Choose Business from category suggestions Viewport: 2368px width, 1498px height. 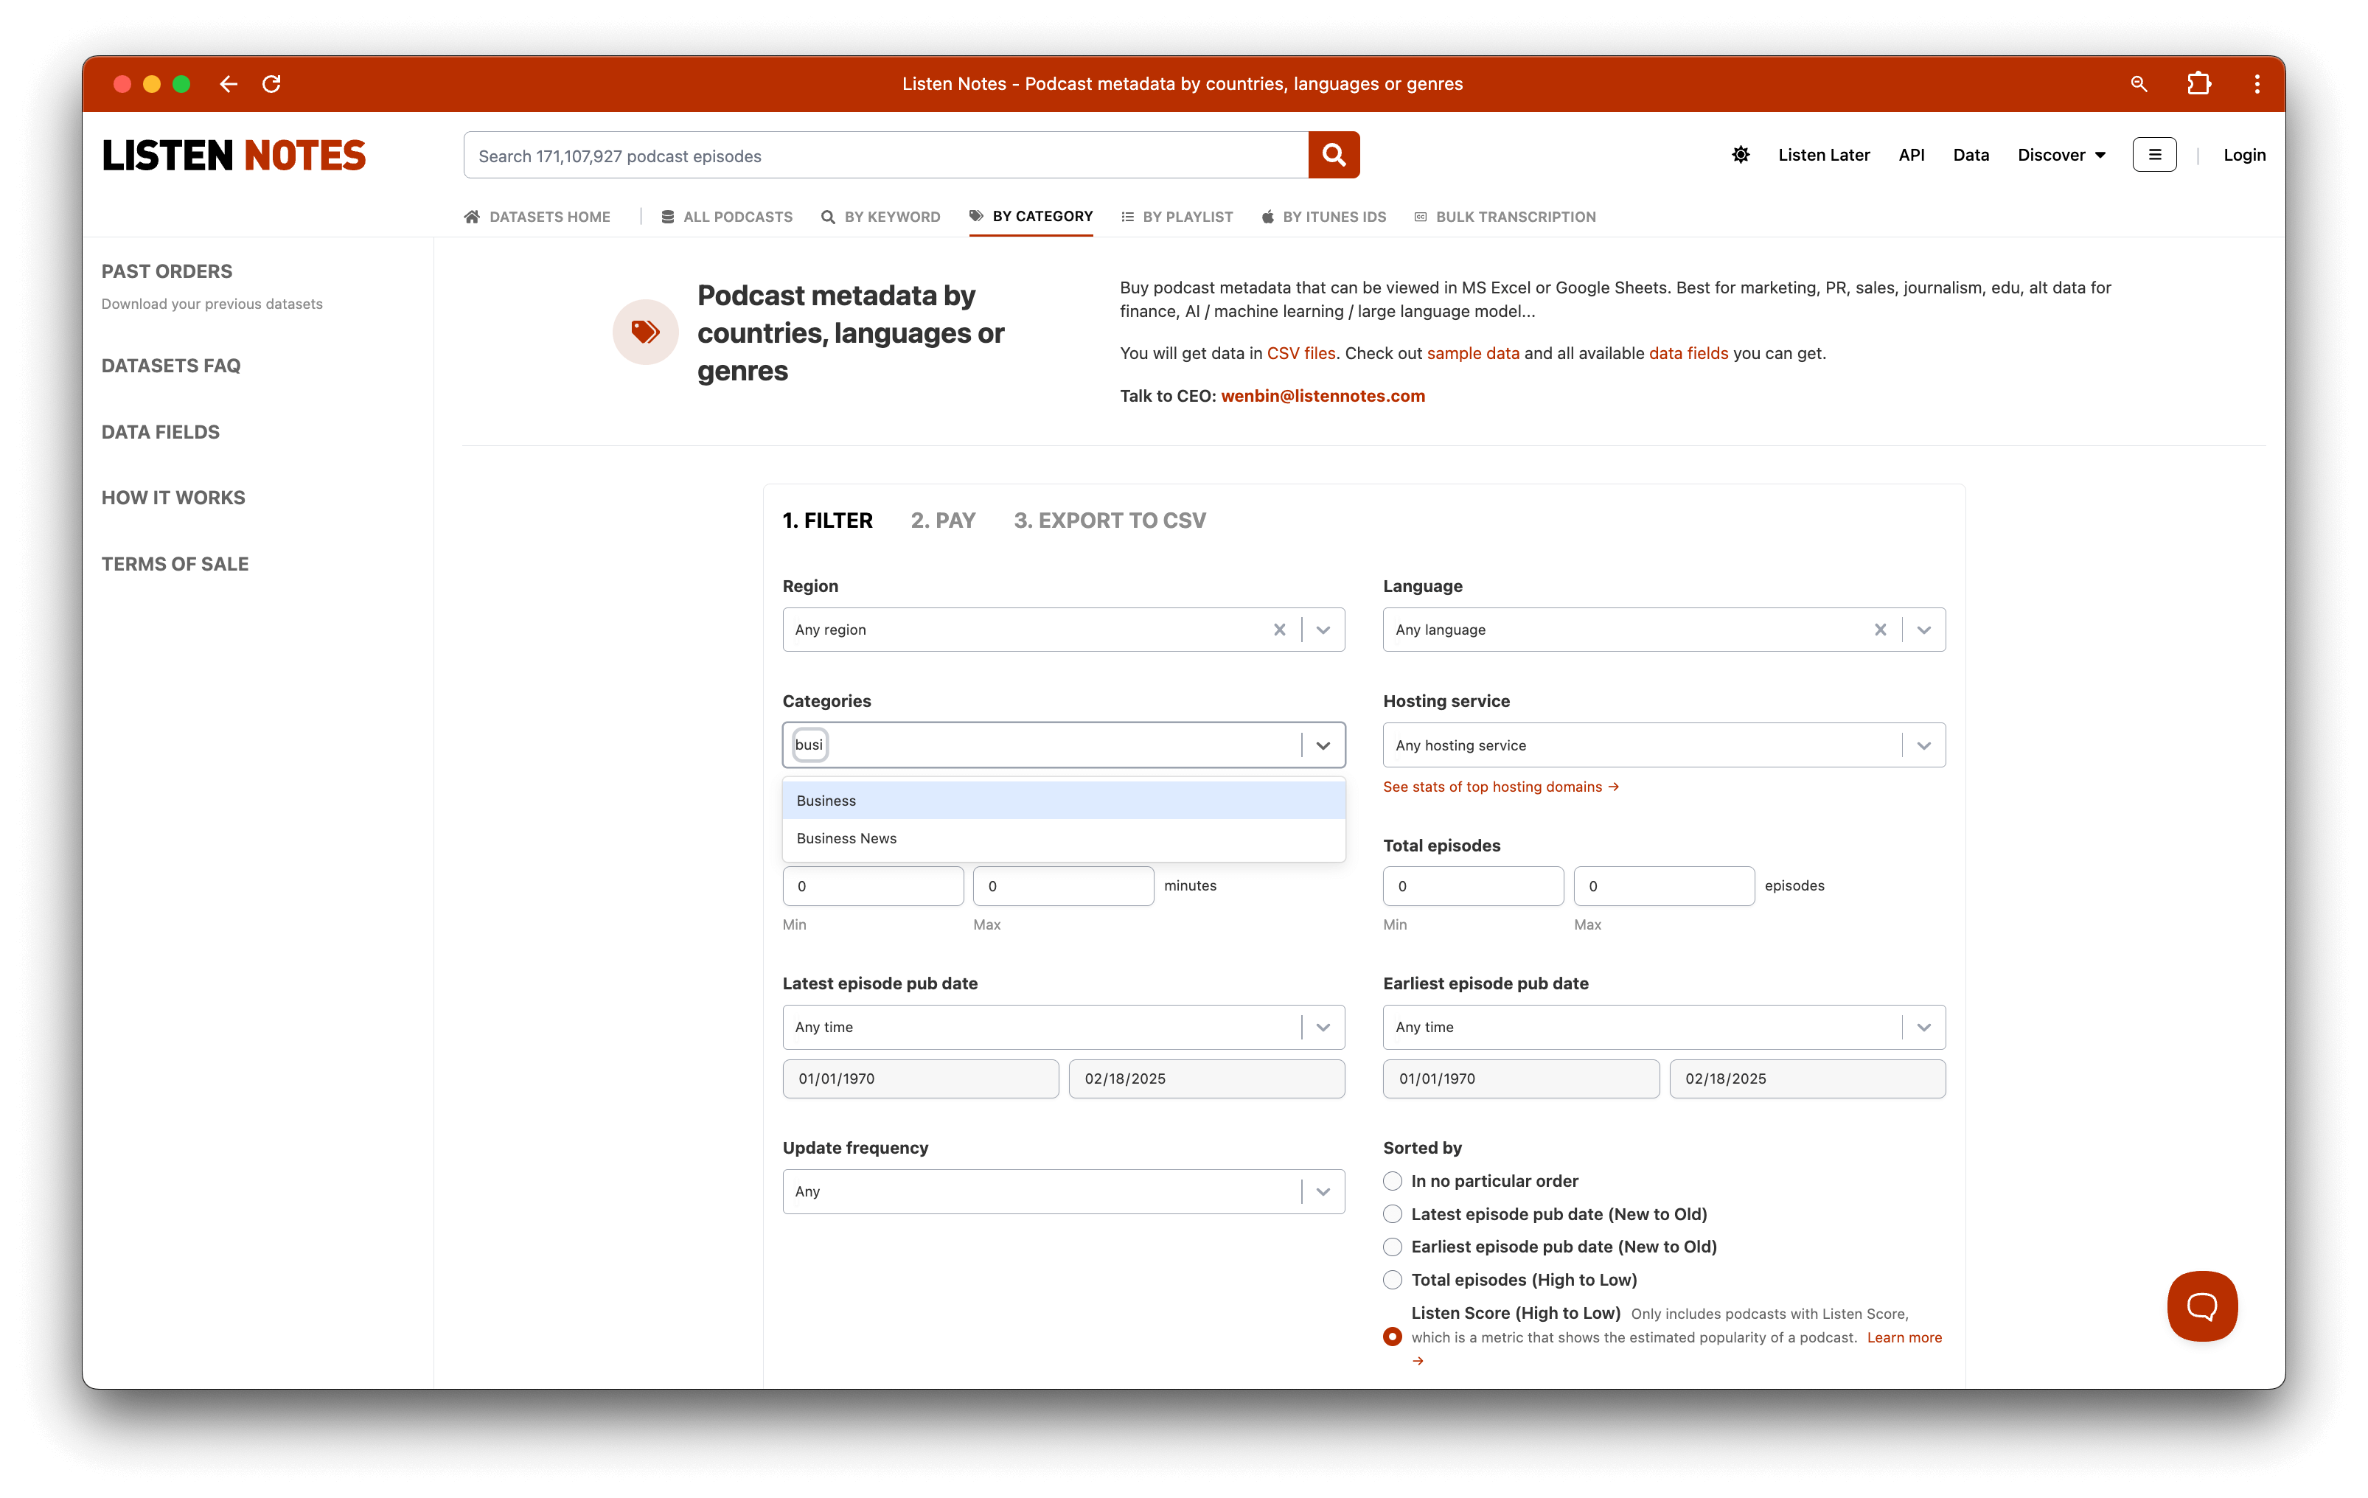click(1063, 801)
